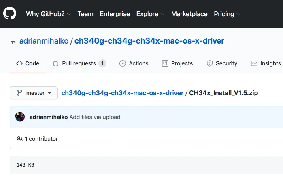This screenshot has width=283, height=180.
Task: Click the Pull requests icon
Action: click(x=55, y=63)
